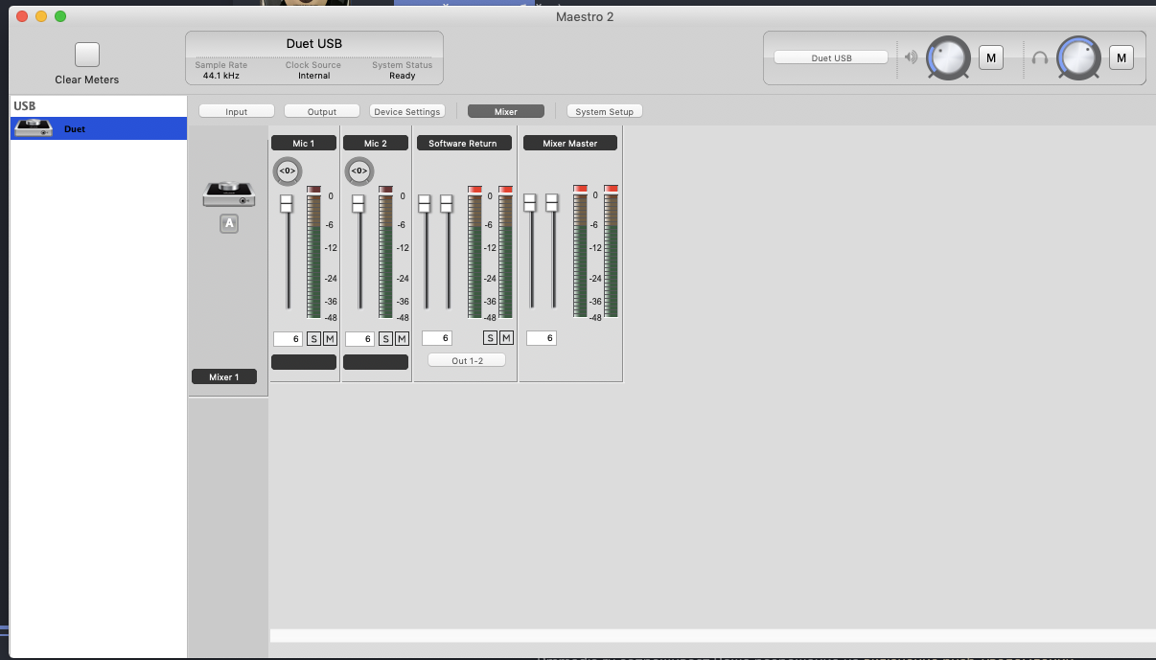Solo the Mic 2 channel
Viewport: 1156px width, 660px height.
click(x=385, y=338)
